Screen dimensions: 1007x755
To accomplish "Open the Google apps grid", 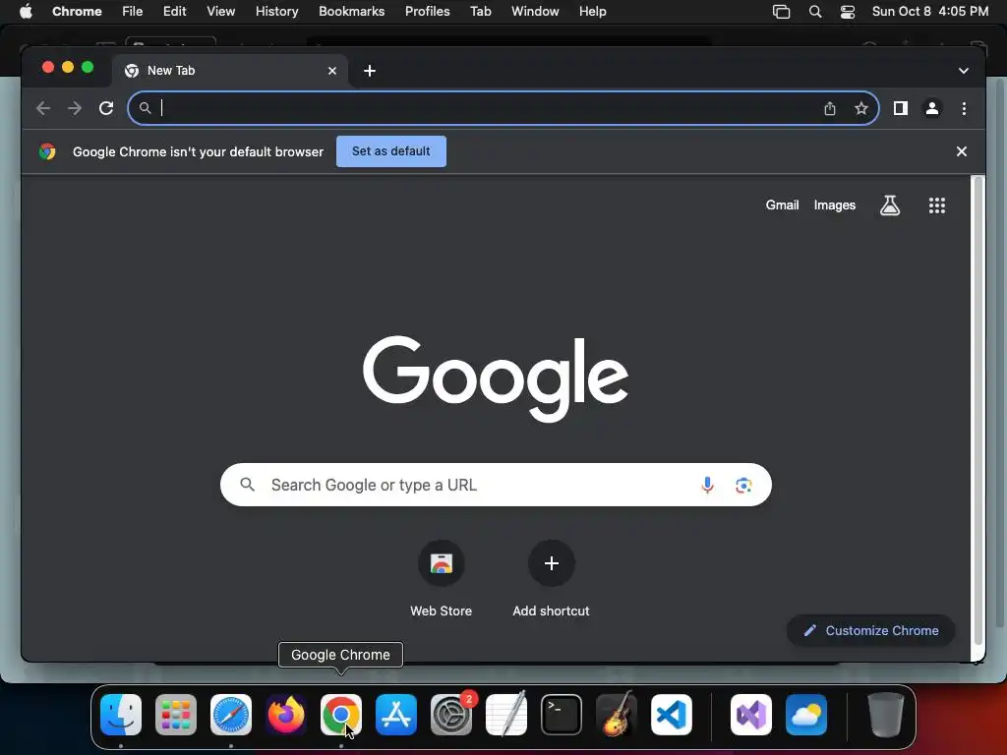I will tap(937, 205).
